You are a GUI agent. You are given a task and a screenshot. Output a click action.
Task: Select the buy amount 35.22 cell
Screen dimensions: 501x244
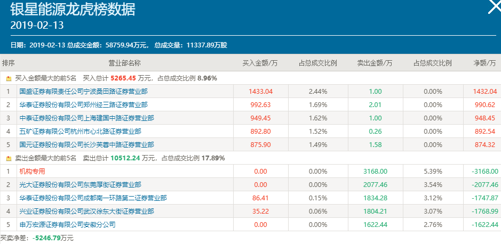[261, 212]
